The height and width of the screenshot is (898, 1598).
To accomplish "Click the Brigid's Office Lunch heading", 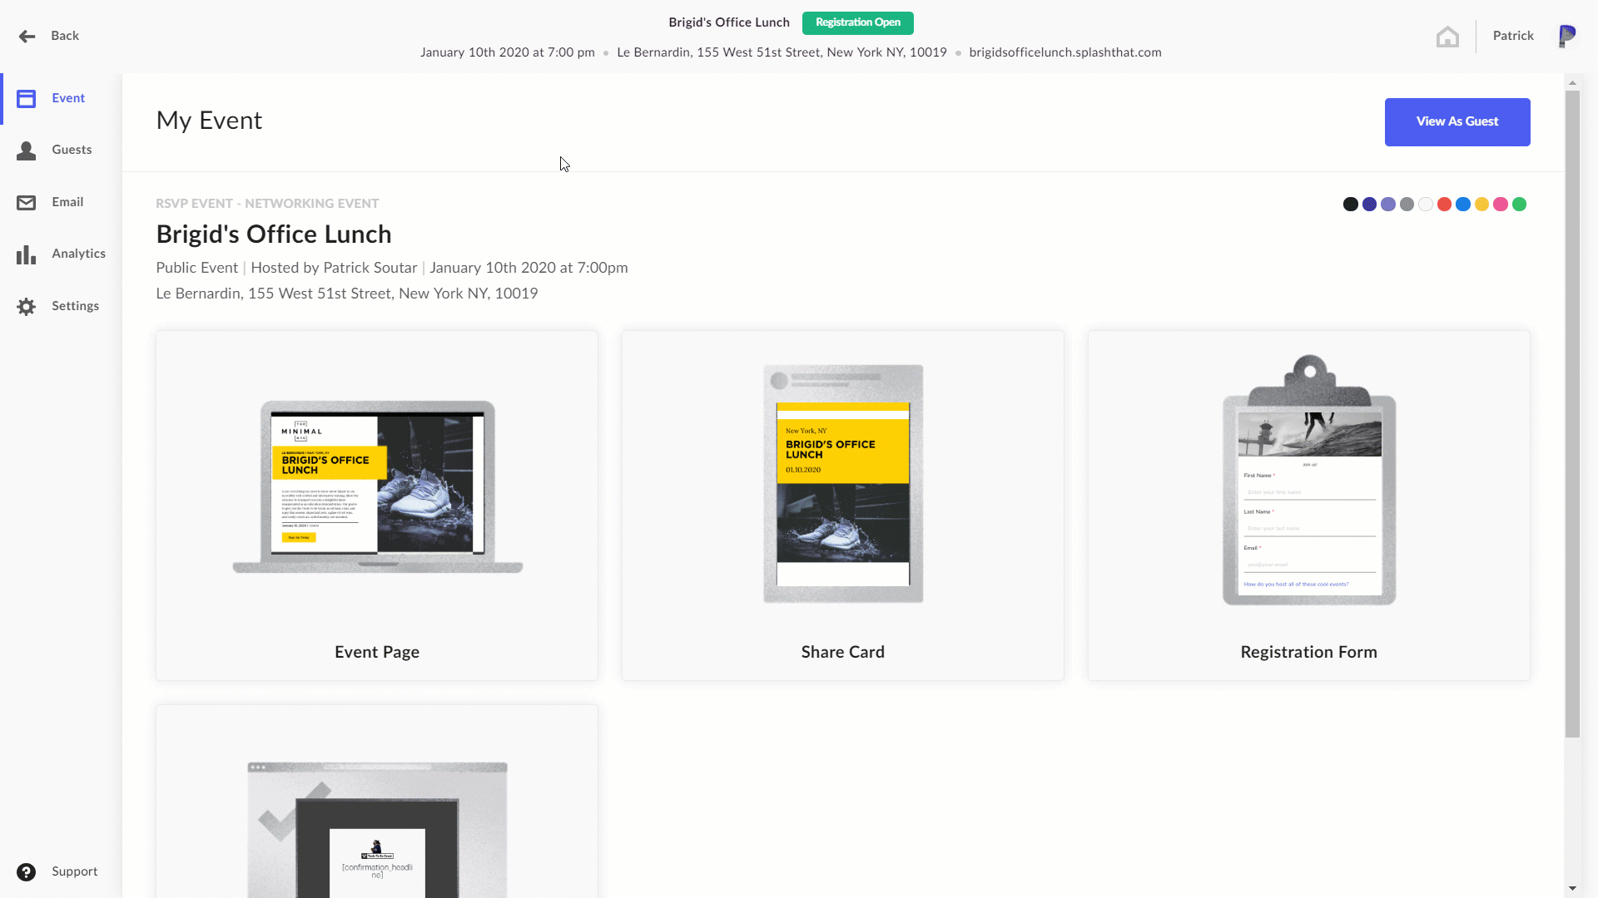I will (x=274, y=235).
